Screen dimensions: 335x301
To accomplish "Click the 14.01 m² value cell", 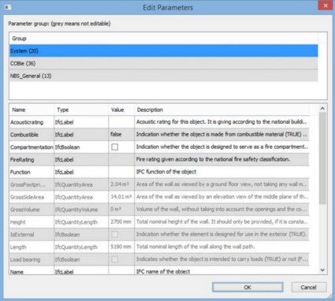I will tap(121, 197).
